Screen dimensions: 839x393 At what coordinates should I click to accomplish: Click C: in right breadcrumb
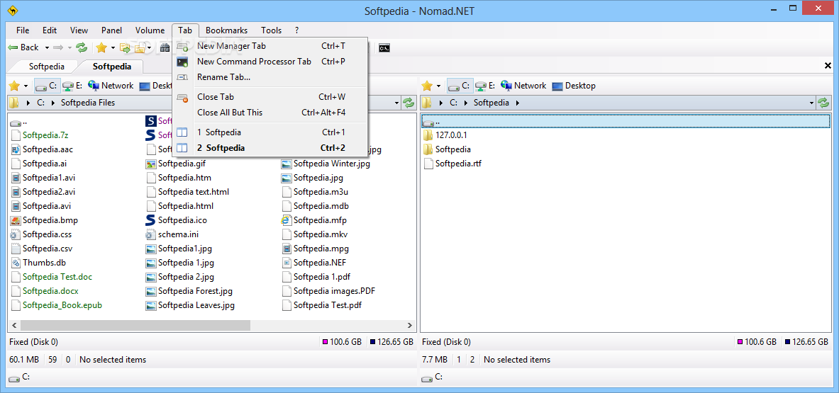click(454, 103)
